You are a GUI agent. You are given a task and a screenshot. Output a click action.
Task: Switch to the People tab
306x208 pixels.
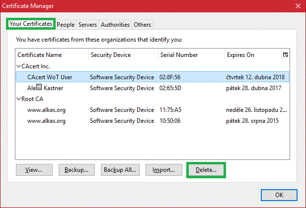tap(66, 24)
